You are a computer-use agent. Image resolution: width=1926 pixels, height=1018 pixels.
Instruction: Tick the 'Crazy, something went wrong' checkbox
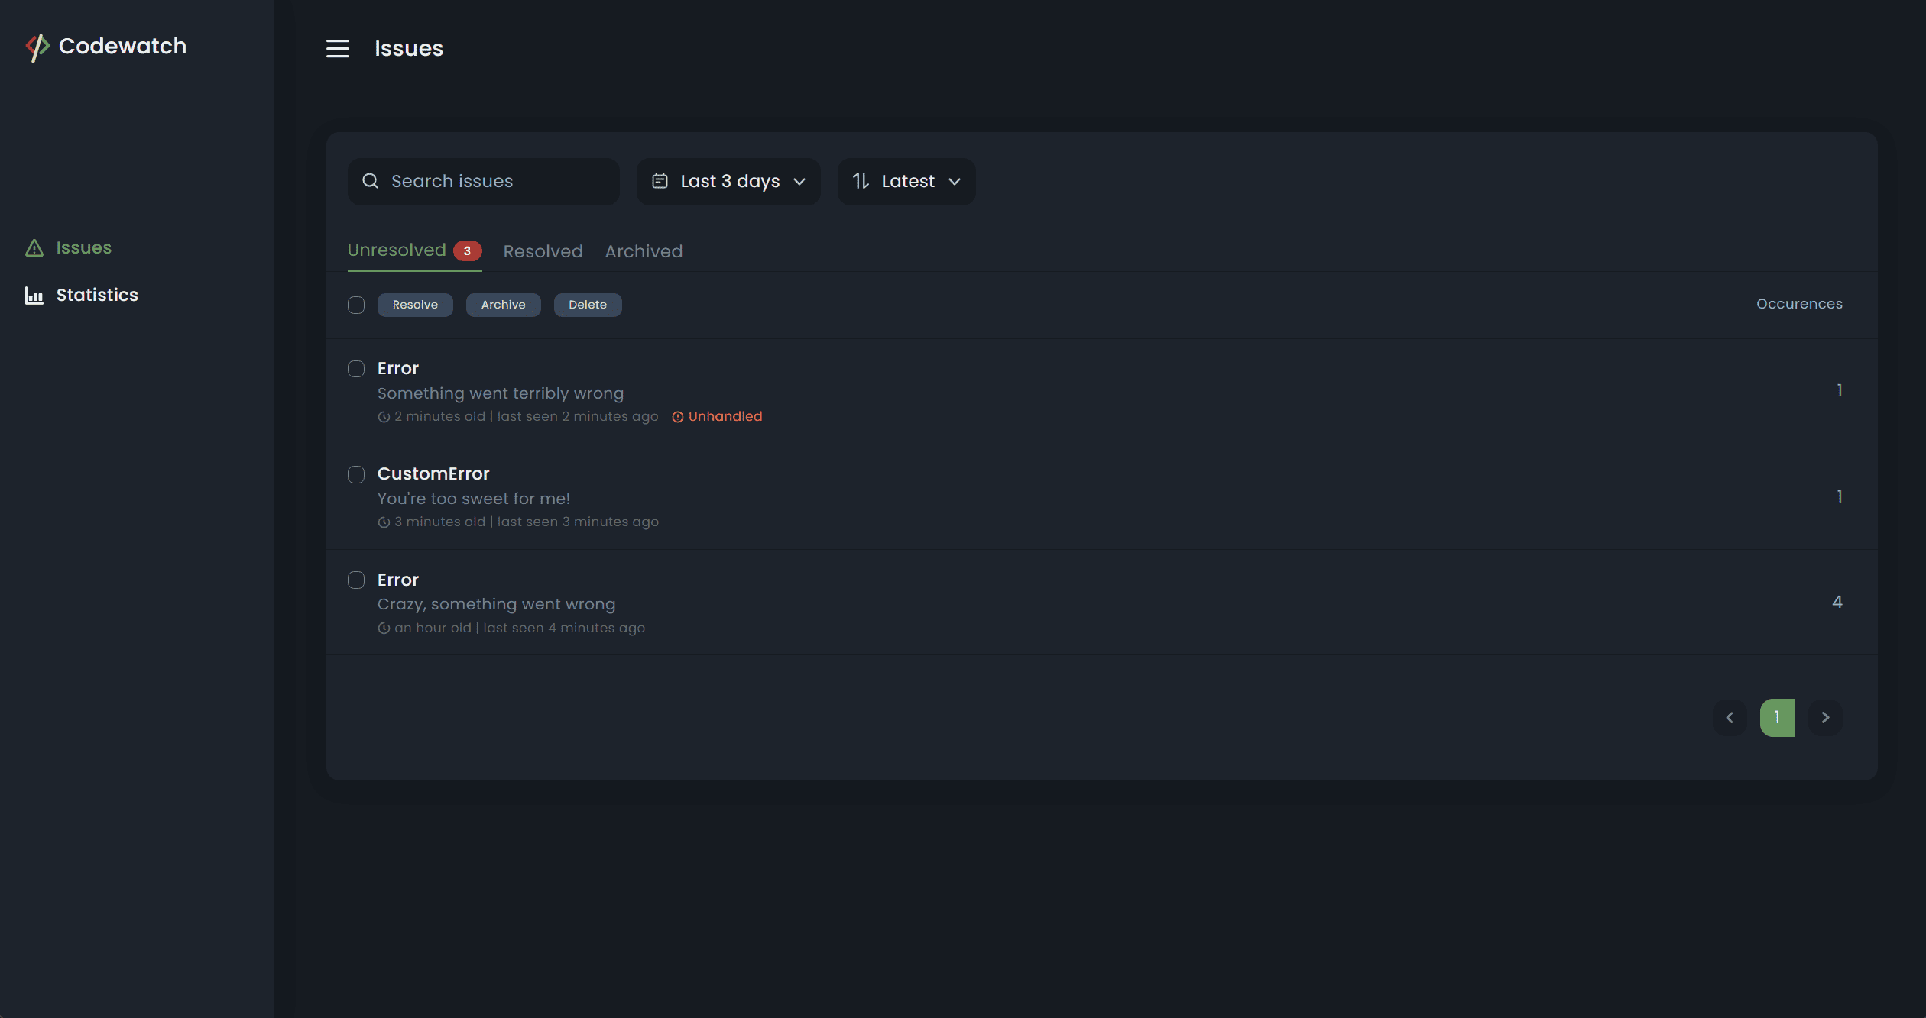pos(356,580)
